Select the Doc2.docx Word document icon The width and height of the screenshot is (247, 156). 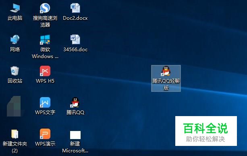click(75, 8)
